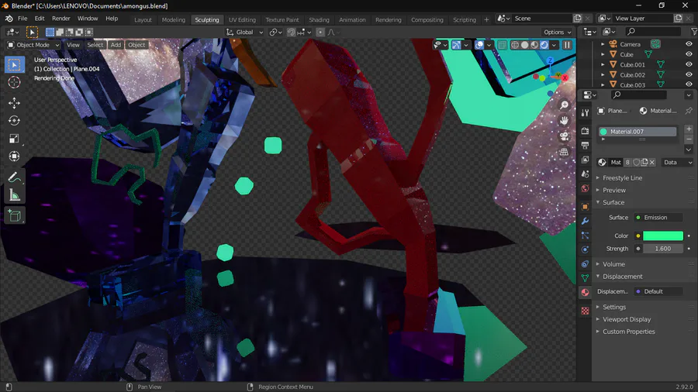This screenshot has width=698, height=392.
Task: Pick the Scale tool
Action: click(x=14, y=139)
